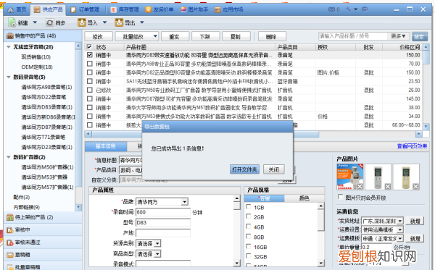This screenshot has width=435, height=270.
Task: Click the 录音时间 input field
Action: click(163, 212)
